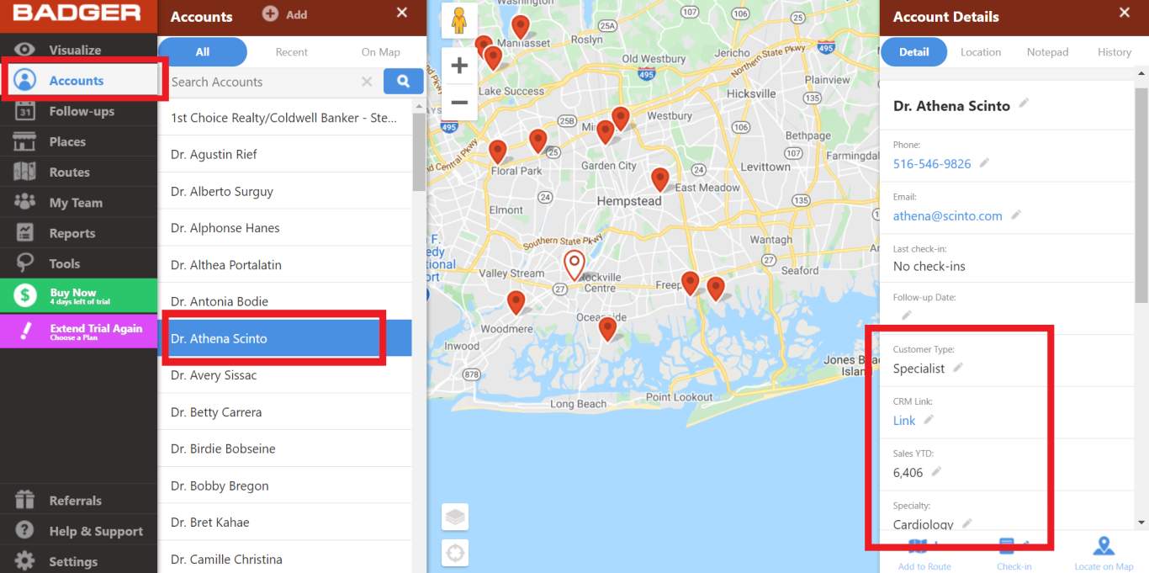Image resolution: width=1149 pixels, height=573 pixels.
Task: Call the phone number 516-546-9826
Action: [932, 164]
